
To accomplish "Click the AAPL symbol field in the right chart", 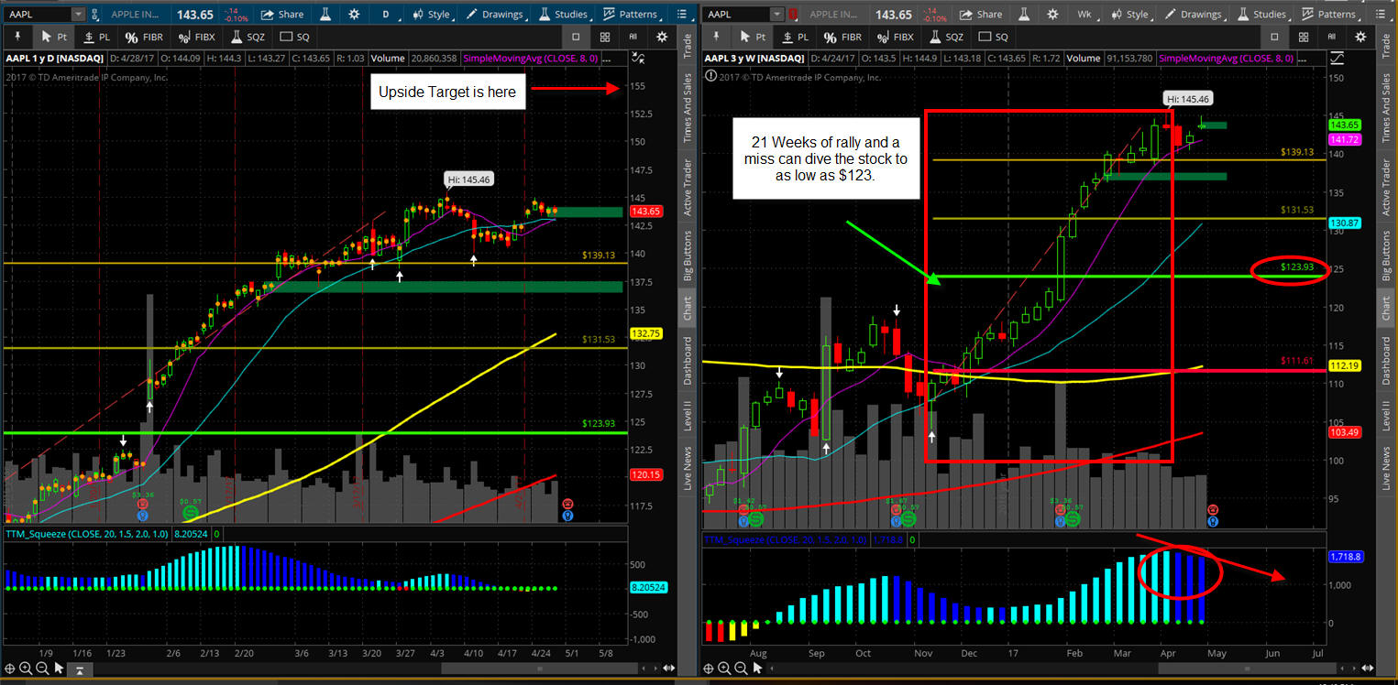I will tap(737, 15).
